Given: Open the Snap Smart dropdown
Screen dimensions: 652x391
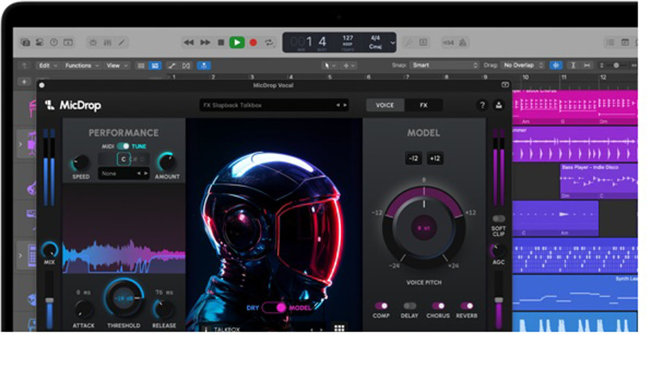Looking at the screenshot, I should click(x=444, y=65).
